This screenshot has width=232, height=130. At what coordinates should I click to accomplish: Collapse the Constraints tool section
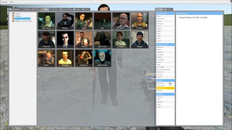click(165, 13)
